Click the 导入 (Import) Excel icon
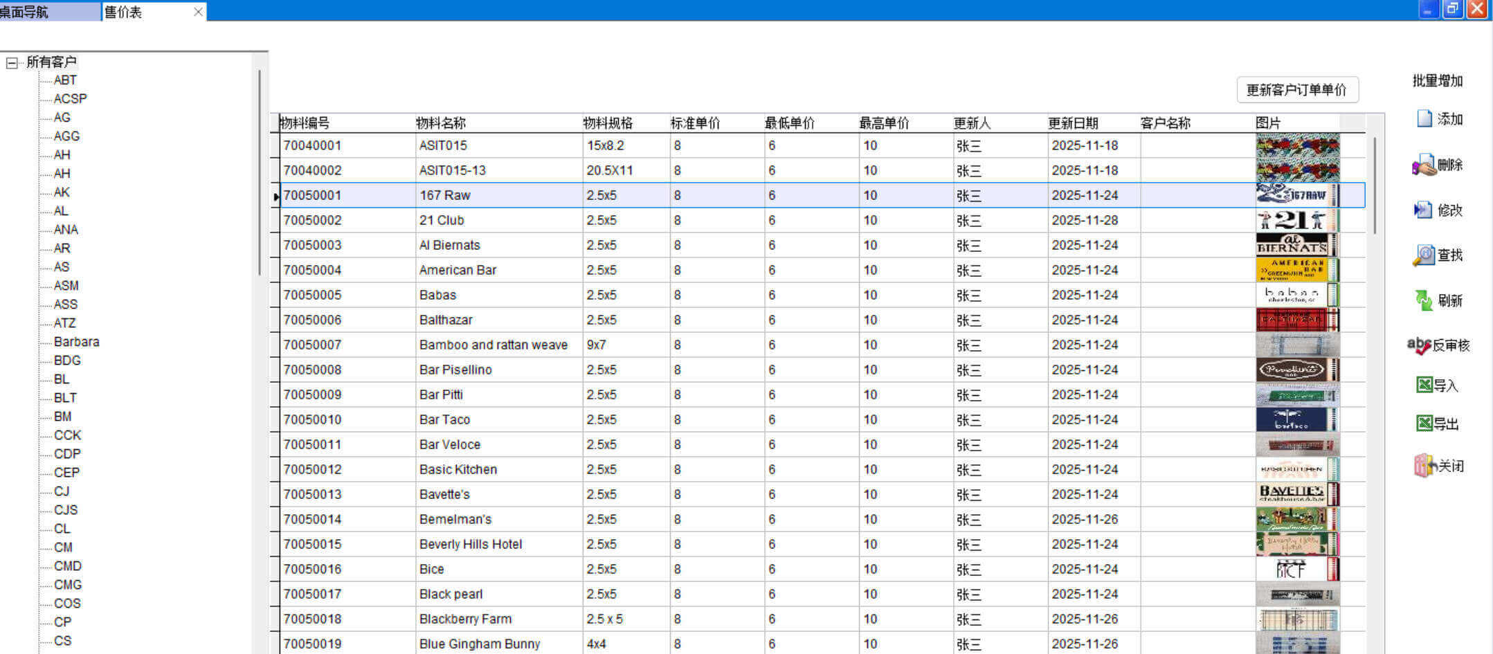Image resolution: width=1493 pixels, height=654 pixels. tap(1424, 385)
